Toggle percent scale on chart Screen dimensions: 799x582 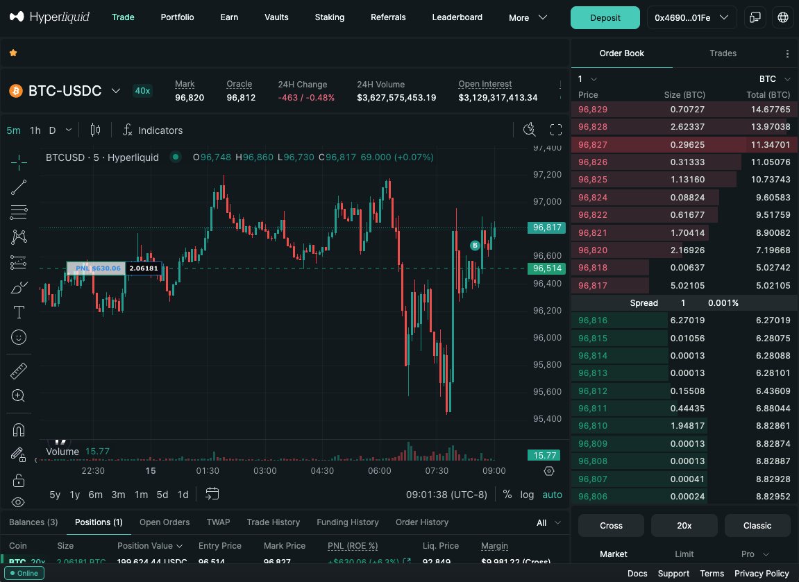point(507,495)
